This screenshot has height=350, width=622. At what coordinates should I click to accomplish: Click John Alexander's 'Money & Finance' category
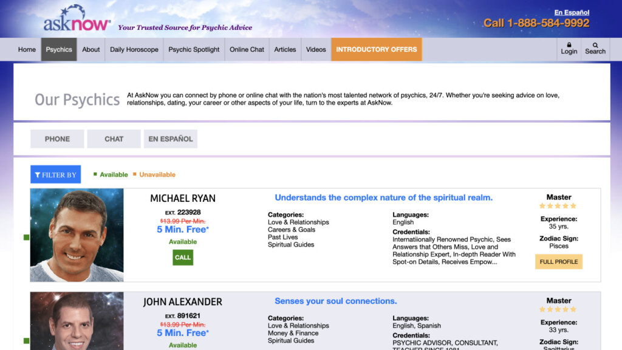coord(293,334)
